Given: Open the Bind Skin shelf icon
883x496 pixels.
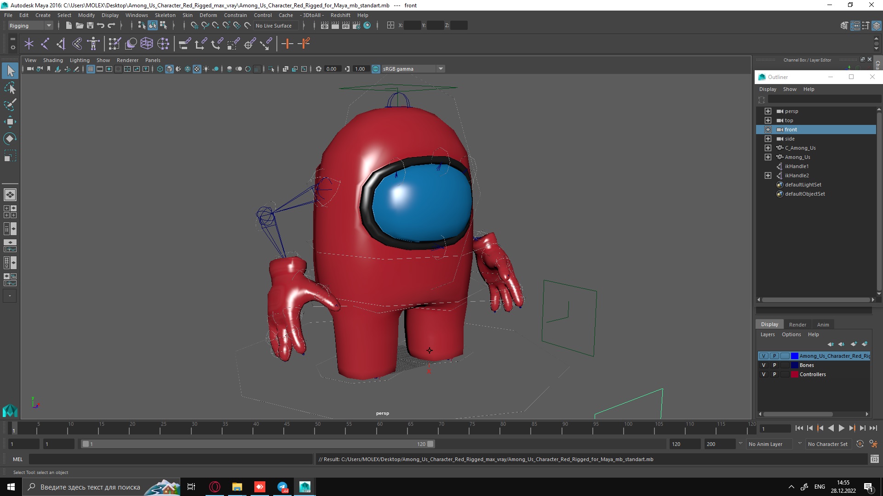Looking at the screenshot, I should click(x=77, y=44).
